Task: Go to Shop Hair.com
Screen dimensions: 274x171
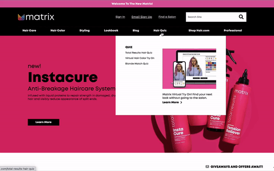Action: coord(199,30)
